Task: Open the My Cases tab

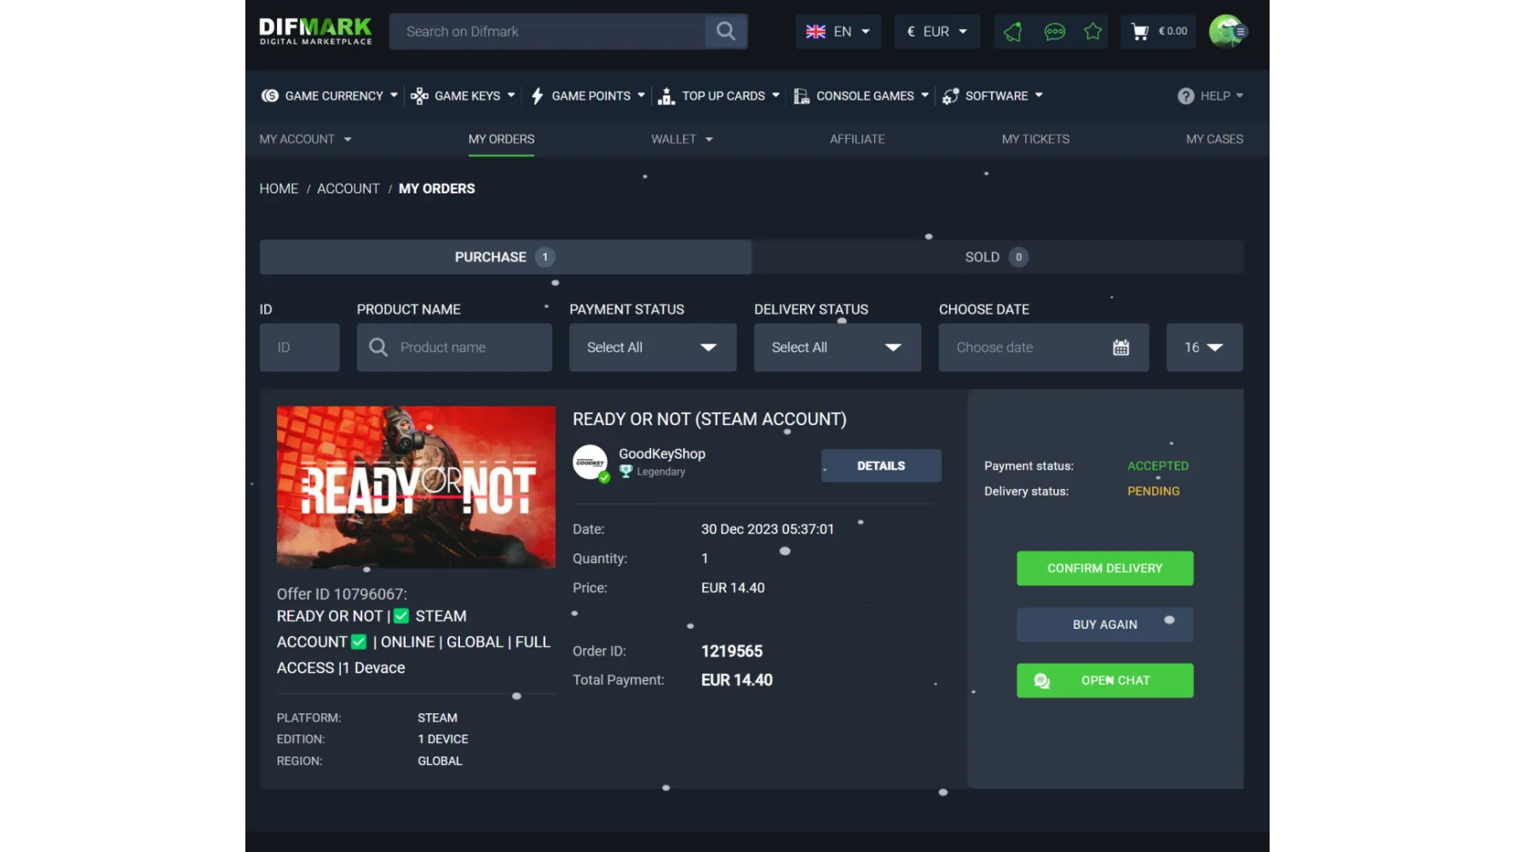Action: tap(1214, 139)
